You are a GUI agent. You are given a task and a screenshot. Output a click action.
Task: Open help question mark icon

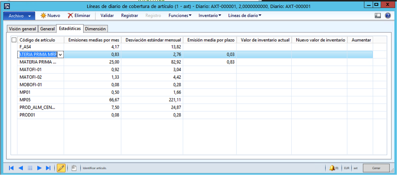[x=388, y=16]
